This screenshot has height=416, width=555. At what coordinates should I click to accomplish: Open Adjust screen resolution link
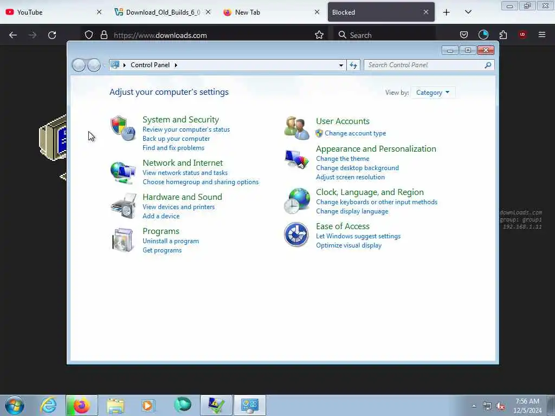pyautogui.click(x=351, y=177)
